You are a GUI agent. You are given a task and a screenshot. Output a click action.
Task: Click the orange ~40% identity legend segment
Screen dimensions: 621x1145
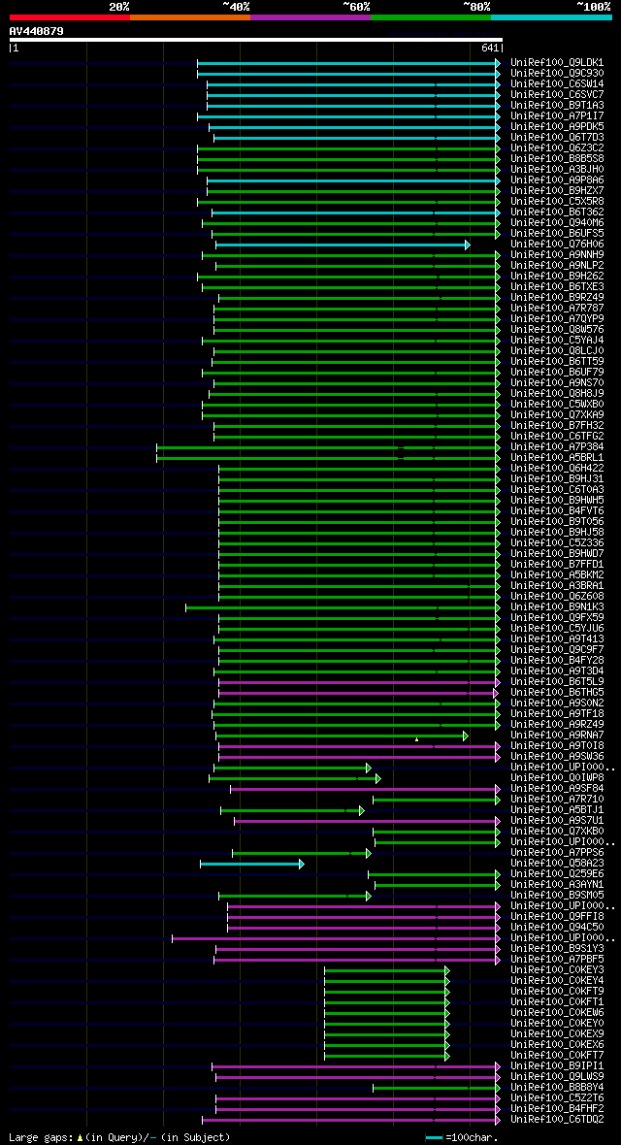coord(190,16)
